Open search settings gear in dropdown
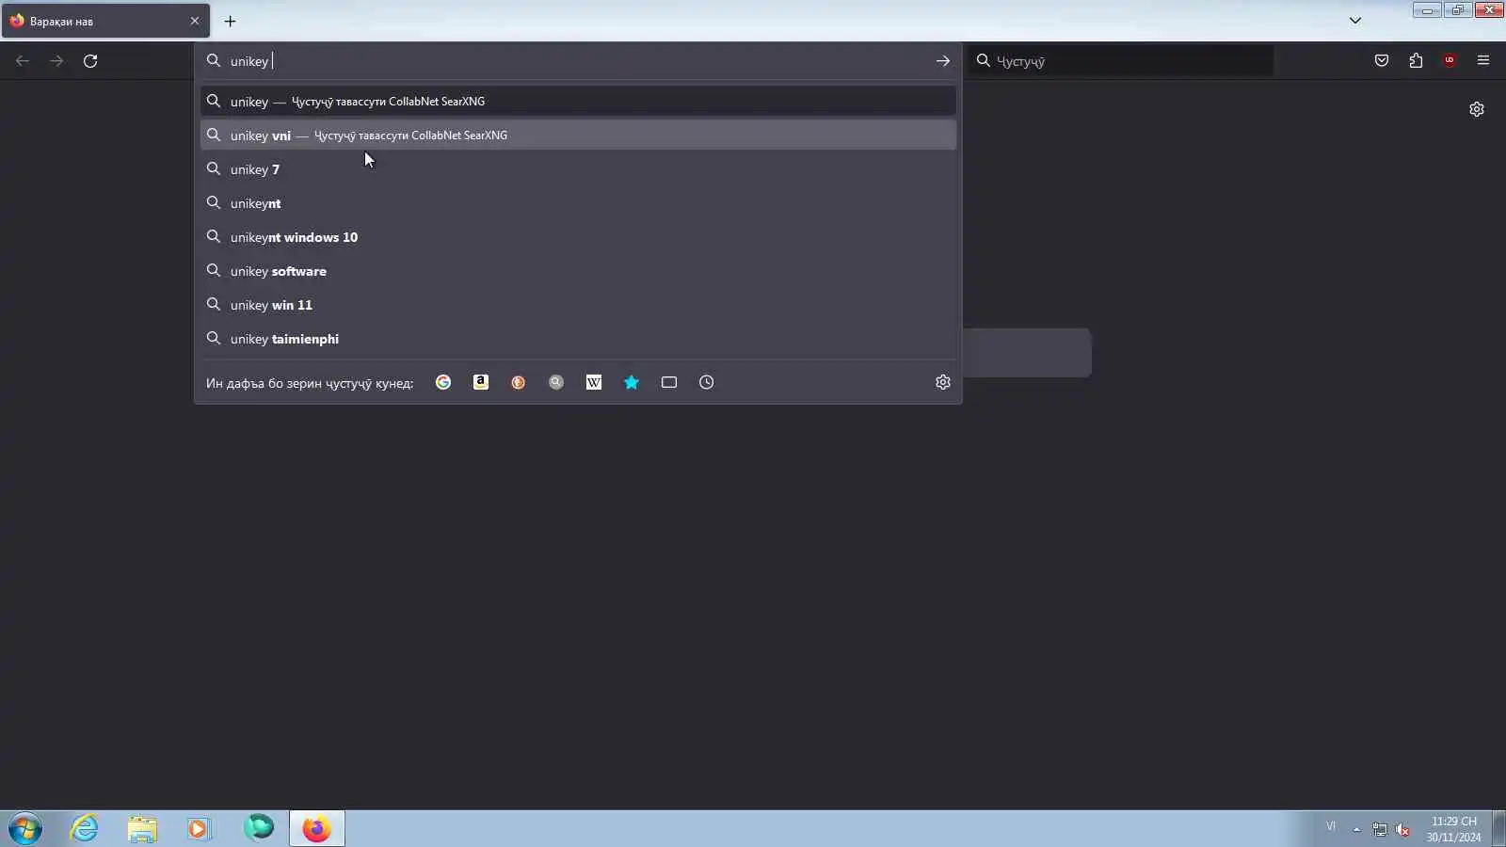This screenshot has width=1506, height=847. click(x=943, y=382)
